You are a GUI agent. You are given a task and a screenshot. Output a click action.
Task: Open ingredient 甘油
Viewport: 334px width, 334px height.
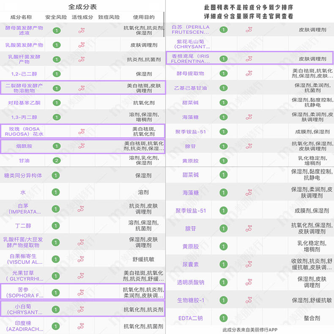(24, 161)
